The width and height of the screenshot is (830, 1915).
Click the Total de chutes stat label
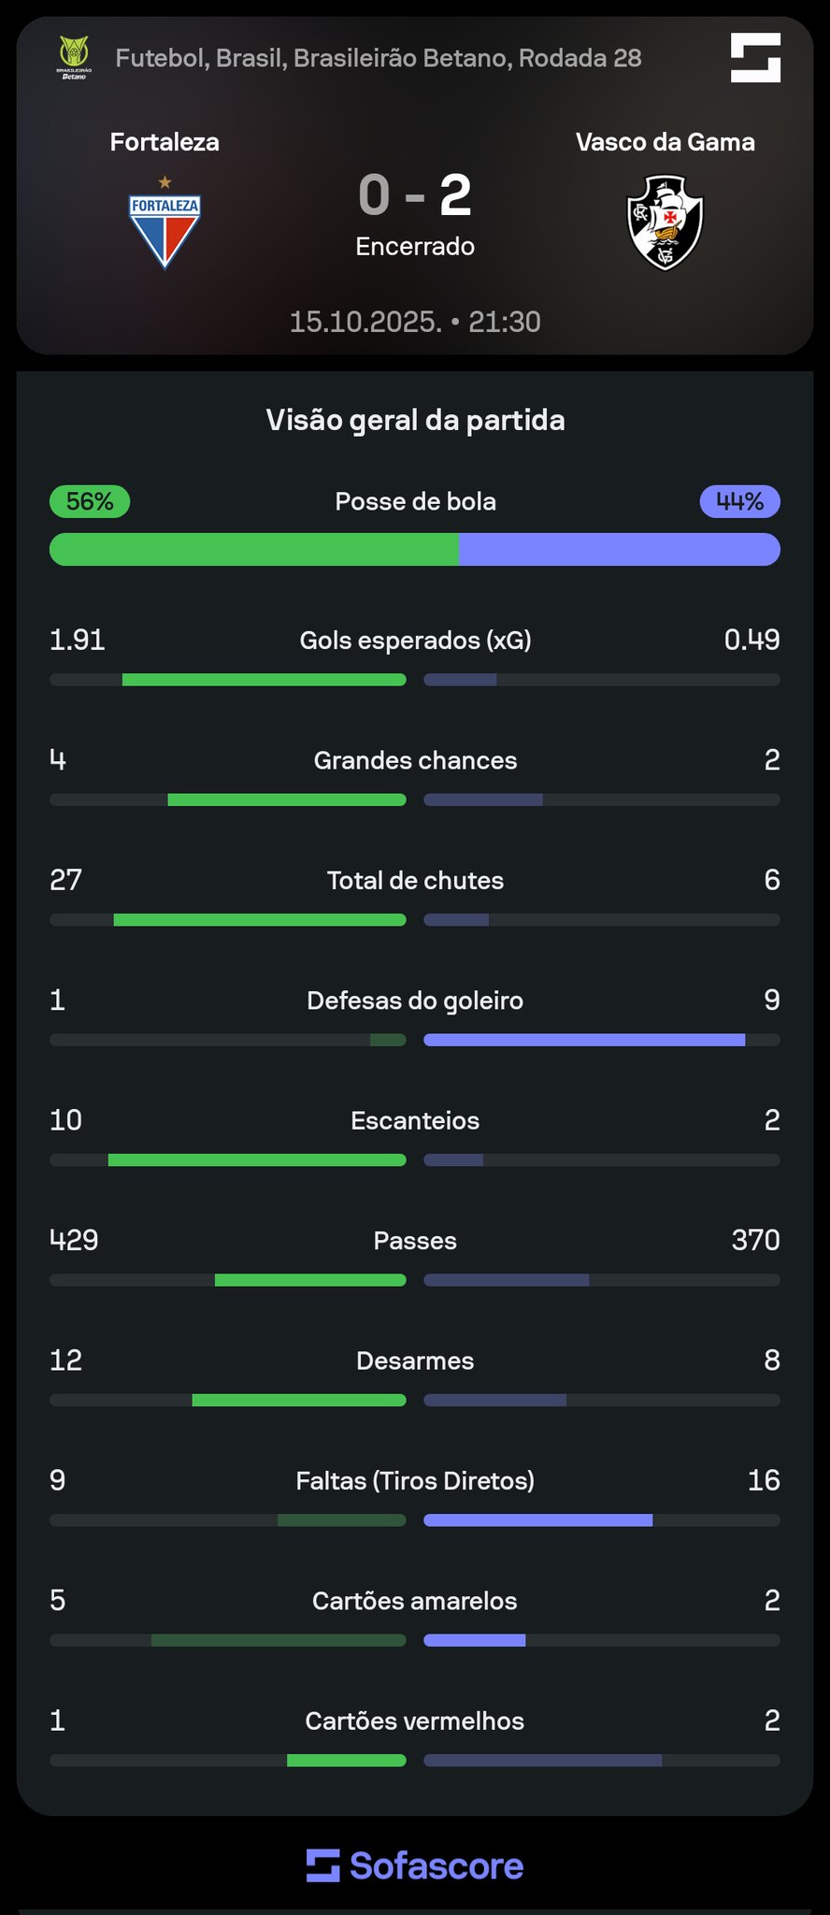click(415, 881)
